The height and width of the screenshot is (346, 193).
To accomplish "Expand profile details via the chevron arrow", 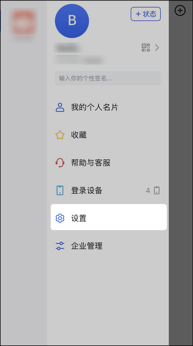I will tap(157, 48).
